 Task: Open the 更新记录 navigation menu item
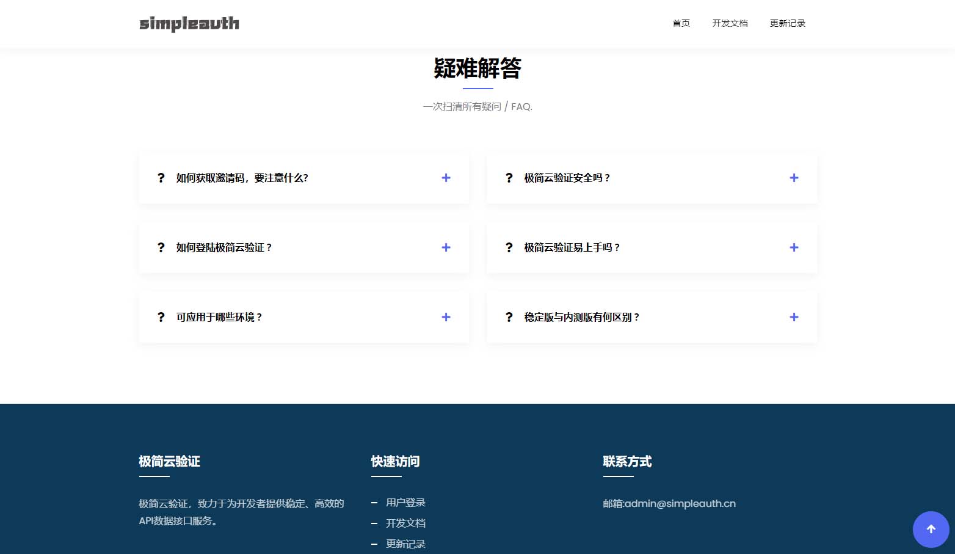tap(787, 23)
